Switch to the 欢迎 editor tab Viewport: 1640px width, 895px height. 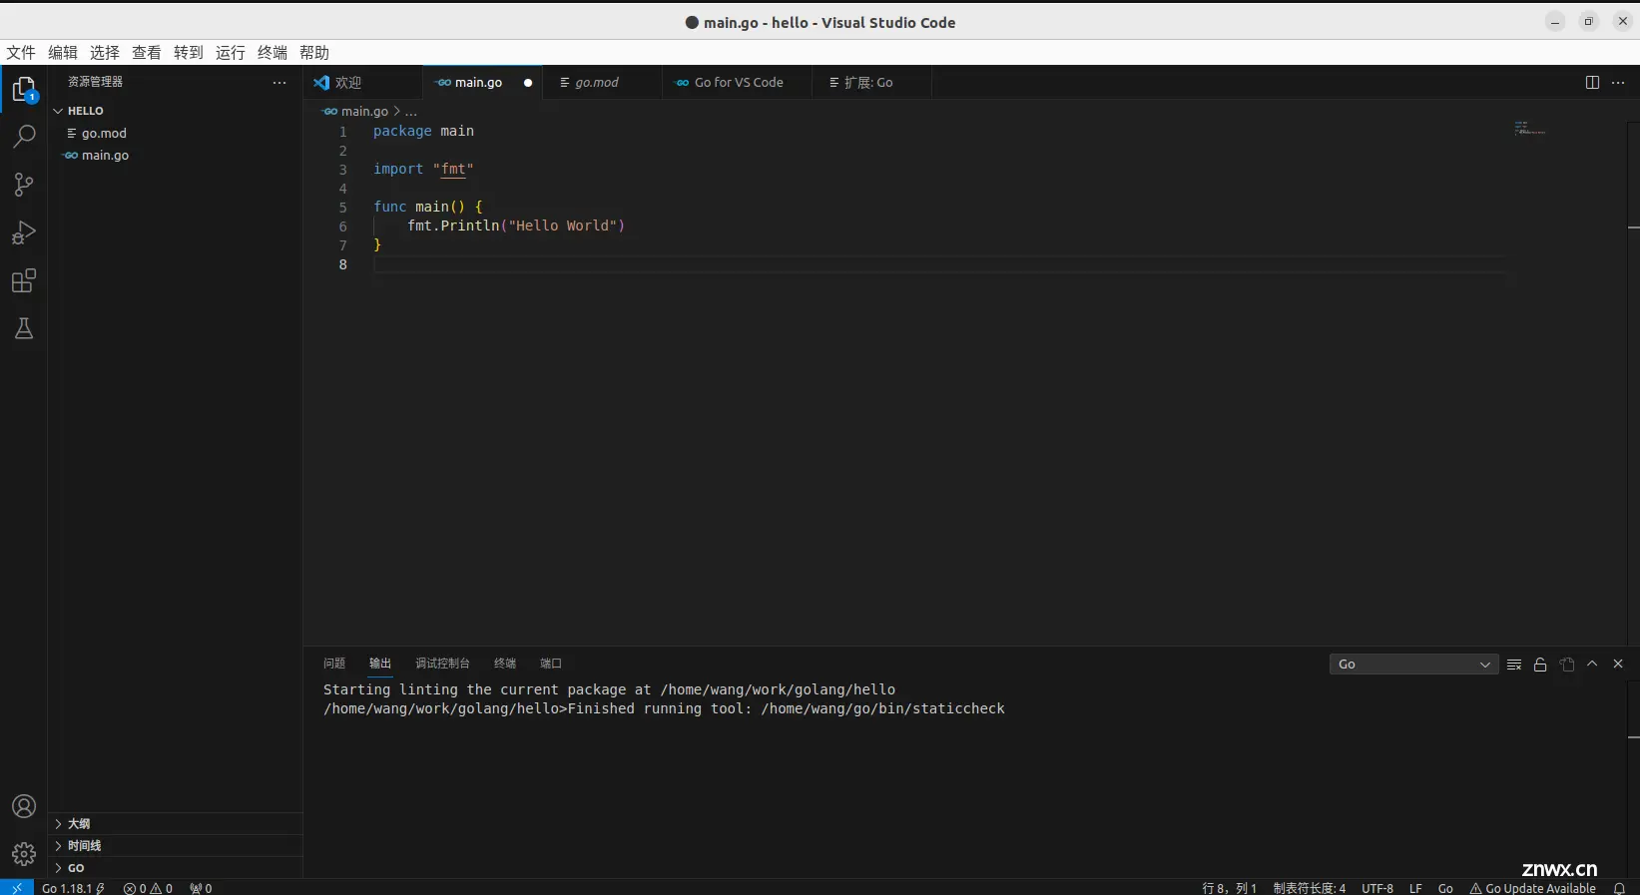click(363, 83)
